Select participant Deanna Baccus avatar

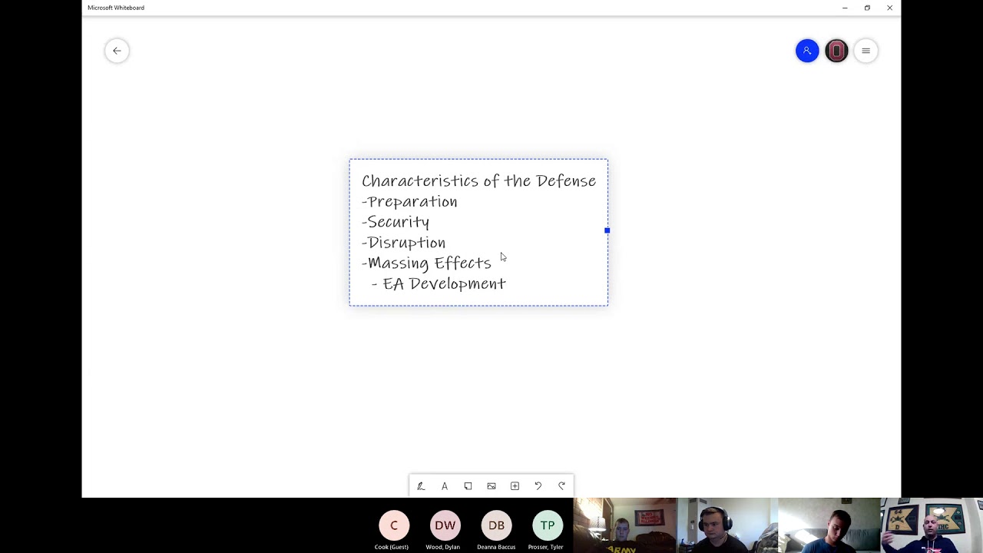[496, 525]
